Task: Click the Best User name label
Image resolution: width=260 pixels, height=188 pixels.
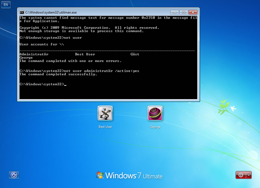Action: (x=105, y=127)
